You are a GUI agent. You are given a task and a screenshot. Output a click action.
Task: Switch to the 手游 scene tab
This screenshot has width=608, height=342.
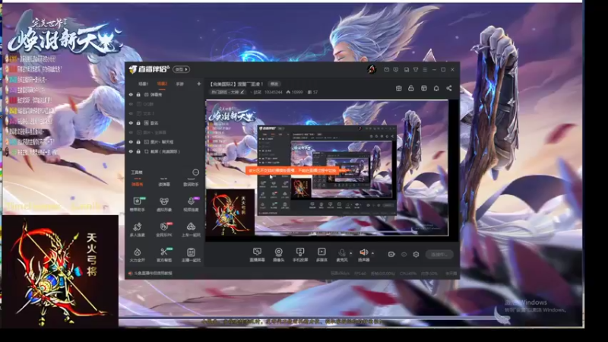pos(179,84)
